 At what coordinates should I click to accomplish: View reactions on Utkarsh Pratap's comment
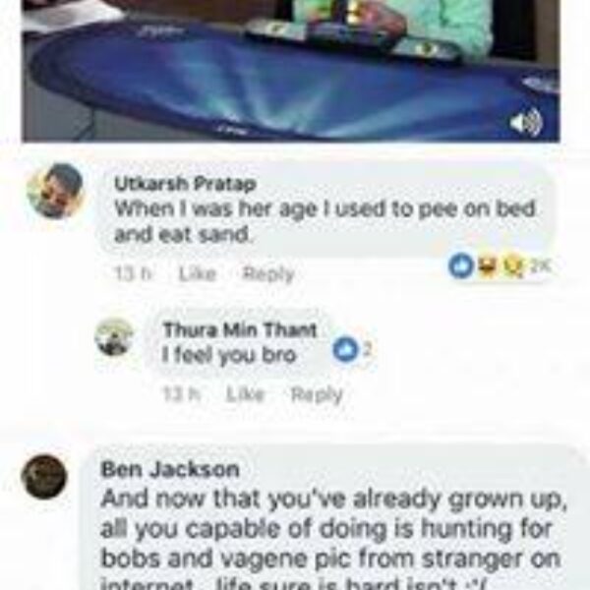pyautogui.click(x=500, y=266)
